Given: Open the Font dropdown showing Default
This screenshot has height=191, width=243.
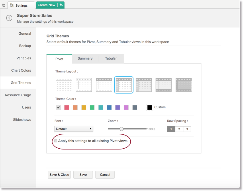Looking at the screenshot, I should [x=74, y=129].
